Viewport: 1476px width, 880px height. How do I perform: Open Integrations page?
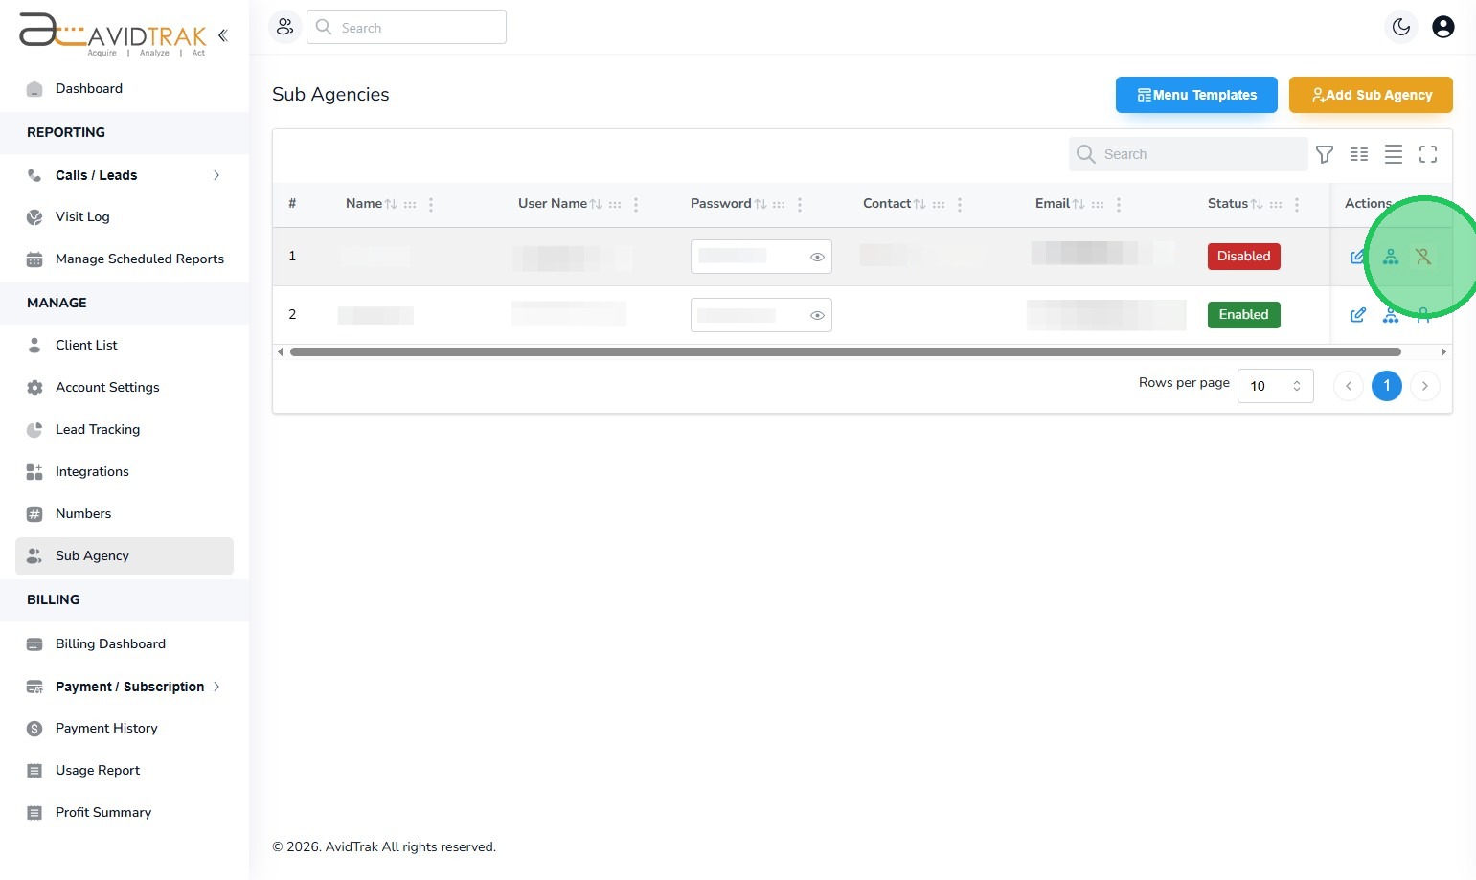tap(125, 471)
